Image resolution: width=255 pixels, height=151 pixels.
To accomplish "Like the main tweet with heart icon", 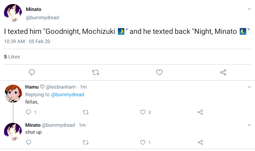I will (x=159, y=72).
